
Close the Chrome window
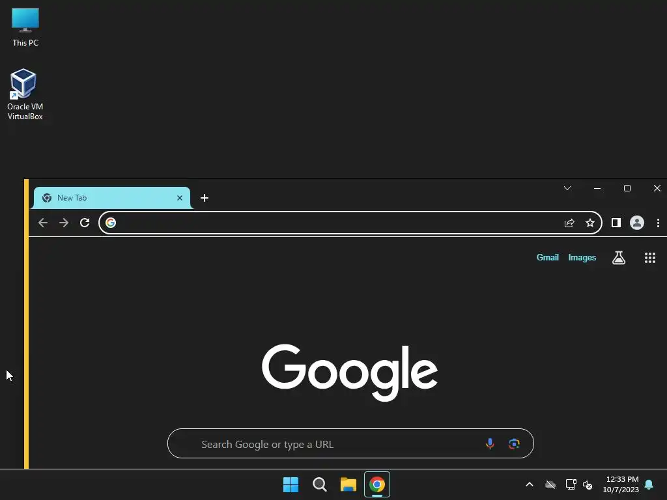tap(657, 188)
